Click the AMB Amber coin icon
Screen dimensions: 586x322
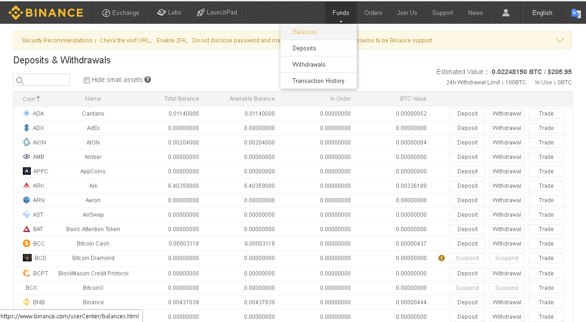(27, 157)
